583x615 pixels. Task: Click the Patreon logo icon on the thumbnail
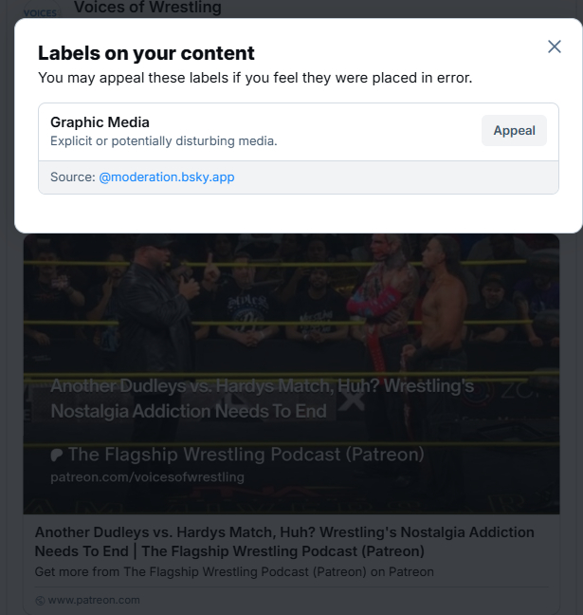57,455
